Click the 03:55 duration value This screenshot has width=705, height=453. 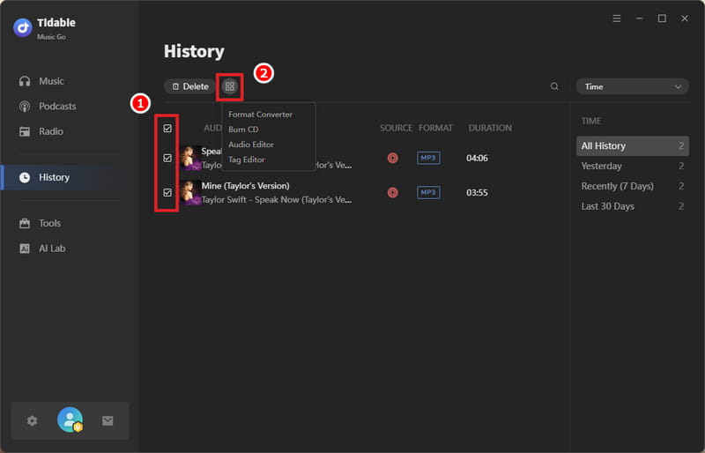pos(477,192)
